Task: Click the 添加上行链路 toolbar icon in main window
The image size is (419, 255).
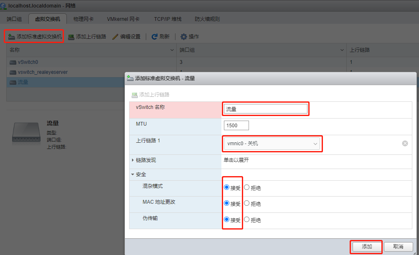Action: [71, 37]
